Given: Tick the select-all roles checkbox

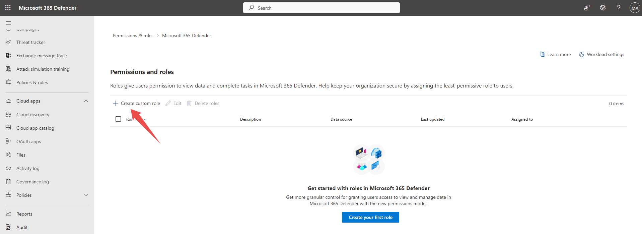Looking at the screenshot, I should point(118,119).
